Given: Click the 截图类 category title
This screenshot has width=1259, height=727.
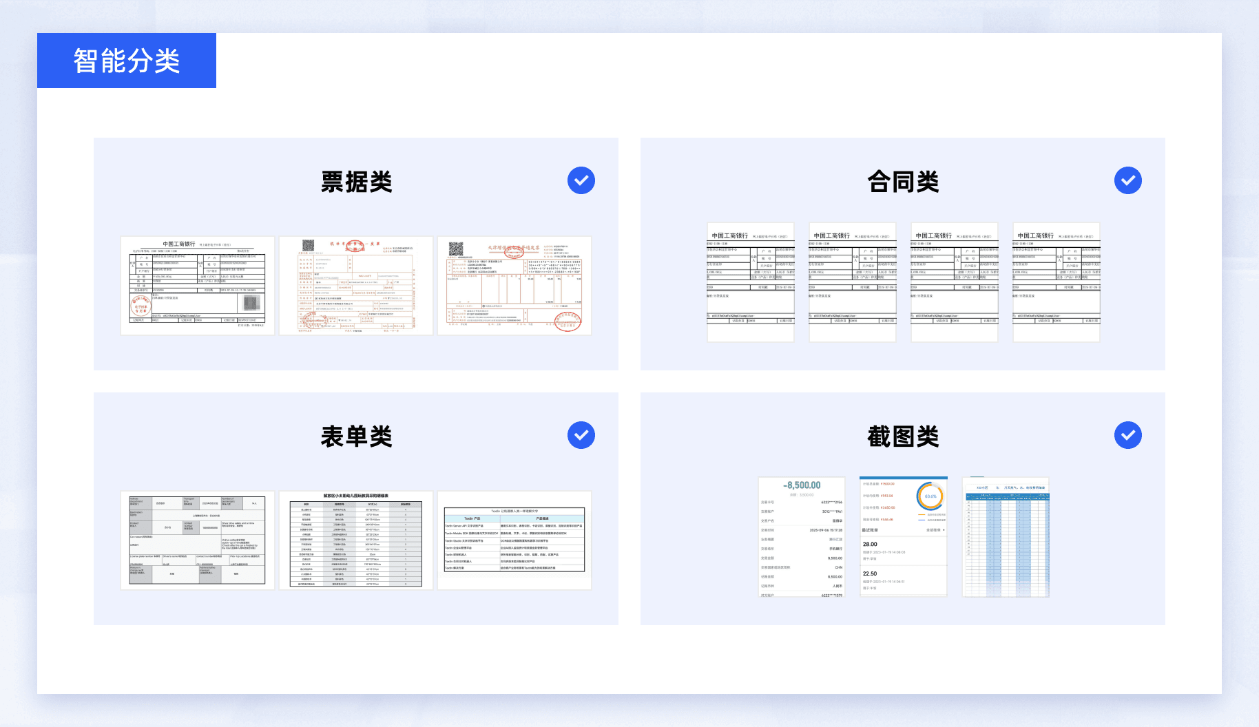Looking at the screenshot, I should point(903,436).
